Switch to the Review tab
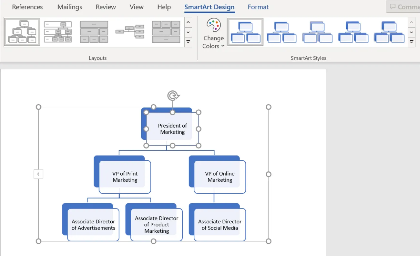The height and width of the screenshot is (256, 420). (106, 7)
